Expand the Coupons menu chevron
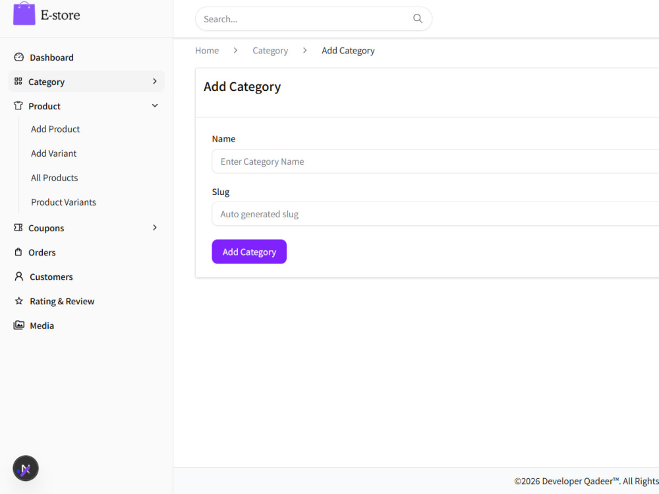Screen dimensions: 659x494 click(155, 227)
